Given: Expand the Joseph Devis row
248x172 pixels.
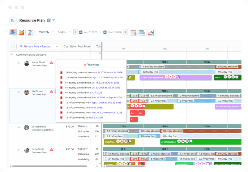Looking at the screenshot, I should coord(19,127).
